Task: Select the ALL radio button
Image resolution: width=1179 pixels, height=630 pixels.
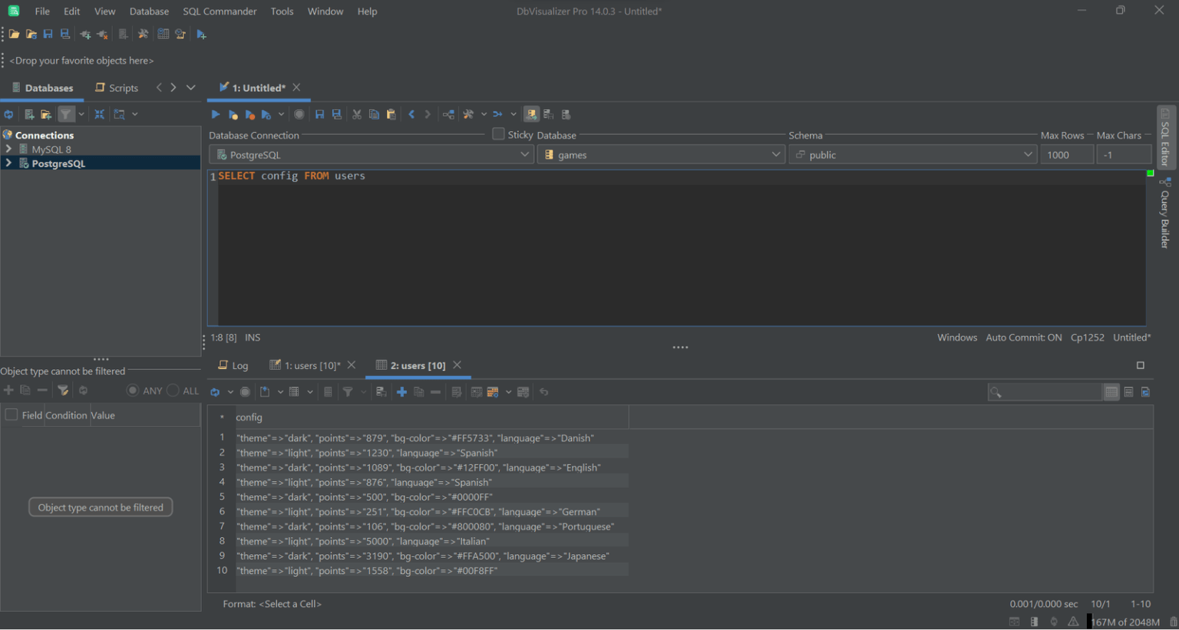Action: (x=173, y=391)
